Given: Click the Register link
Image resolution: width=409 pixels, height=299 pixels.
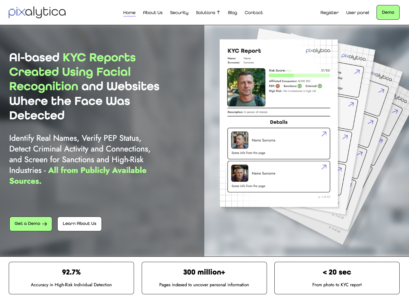Looking at the screenshot, I should 330,13.
